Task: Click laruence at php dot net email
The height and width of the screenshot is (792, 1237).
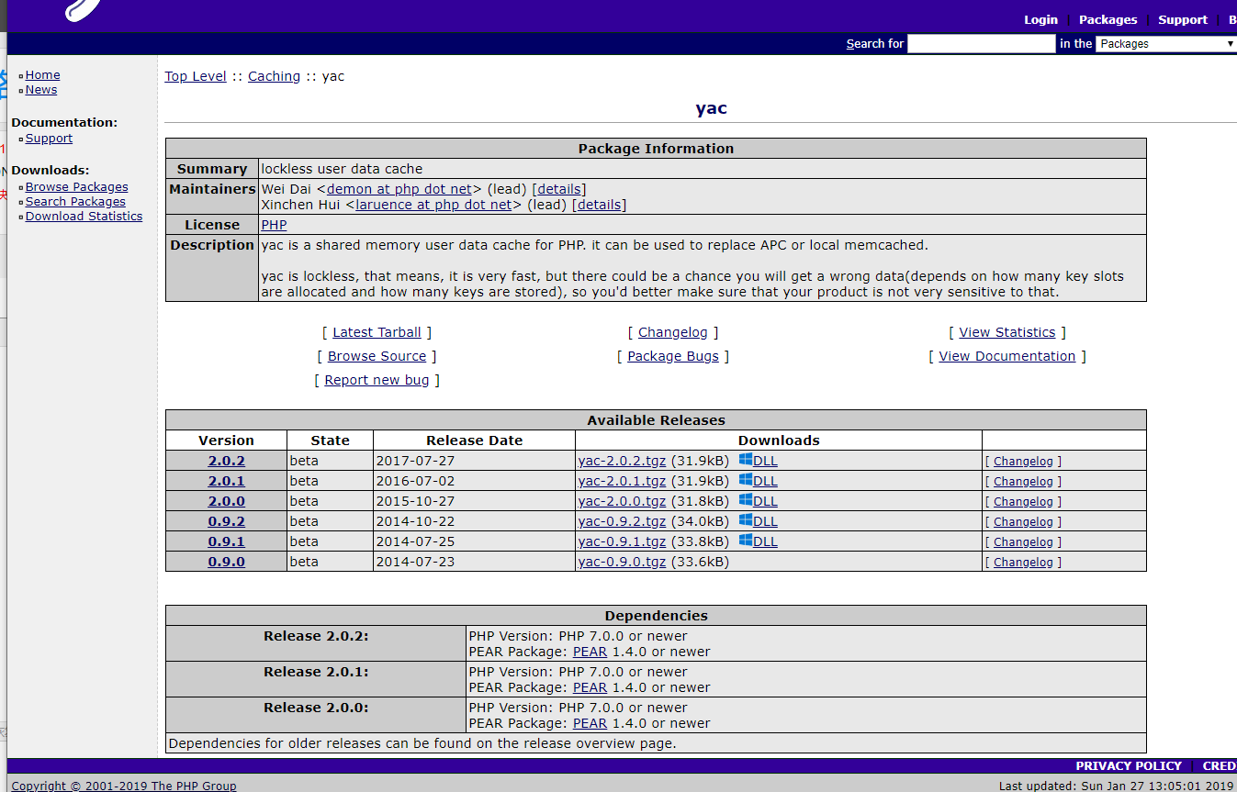Action: click(433, 205)
